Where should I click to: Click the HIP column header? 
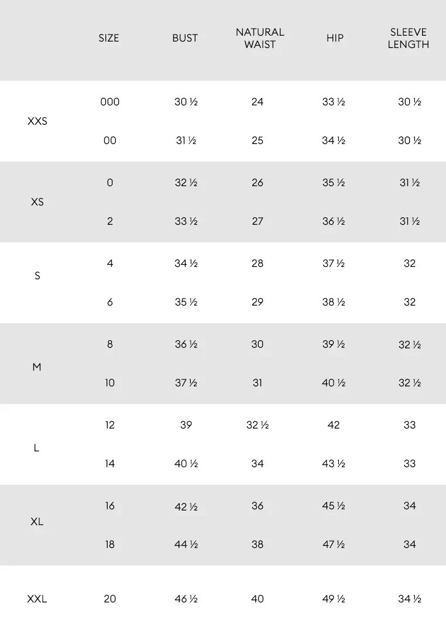pyautogui.click(x=335, y=38)
